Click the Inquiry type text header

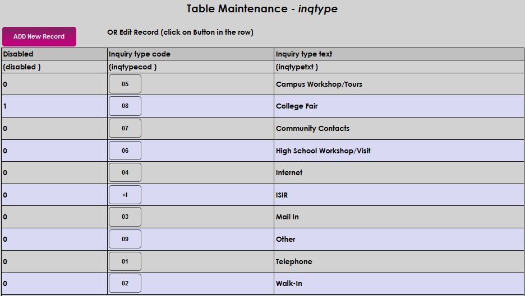tap(399, 54)
